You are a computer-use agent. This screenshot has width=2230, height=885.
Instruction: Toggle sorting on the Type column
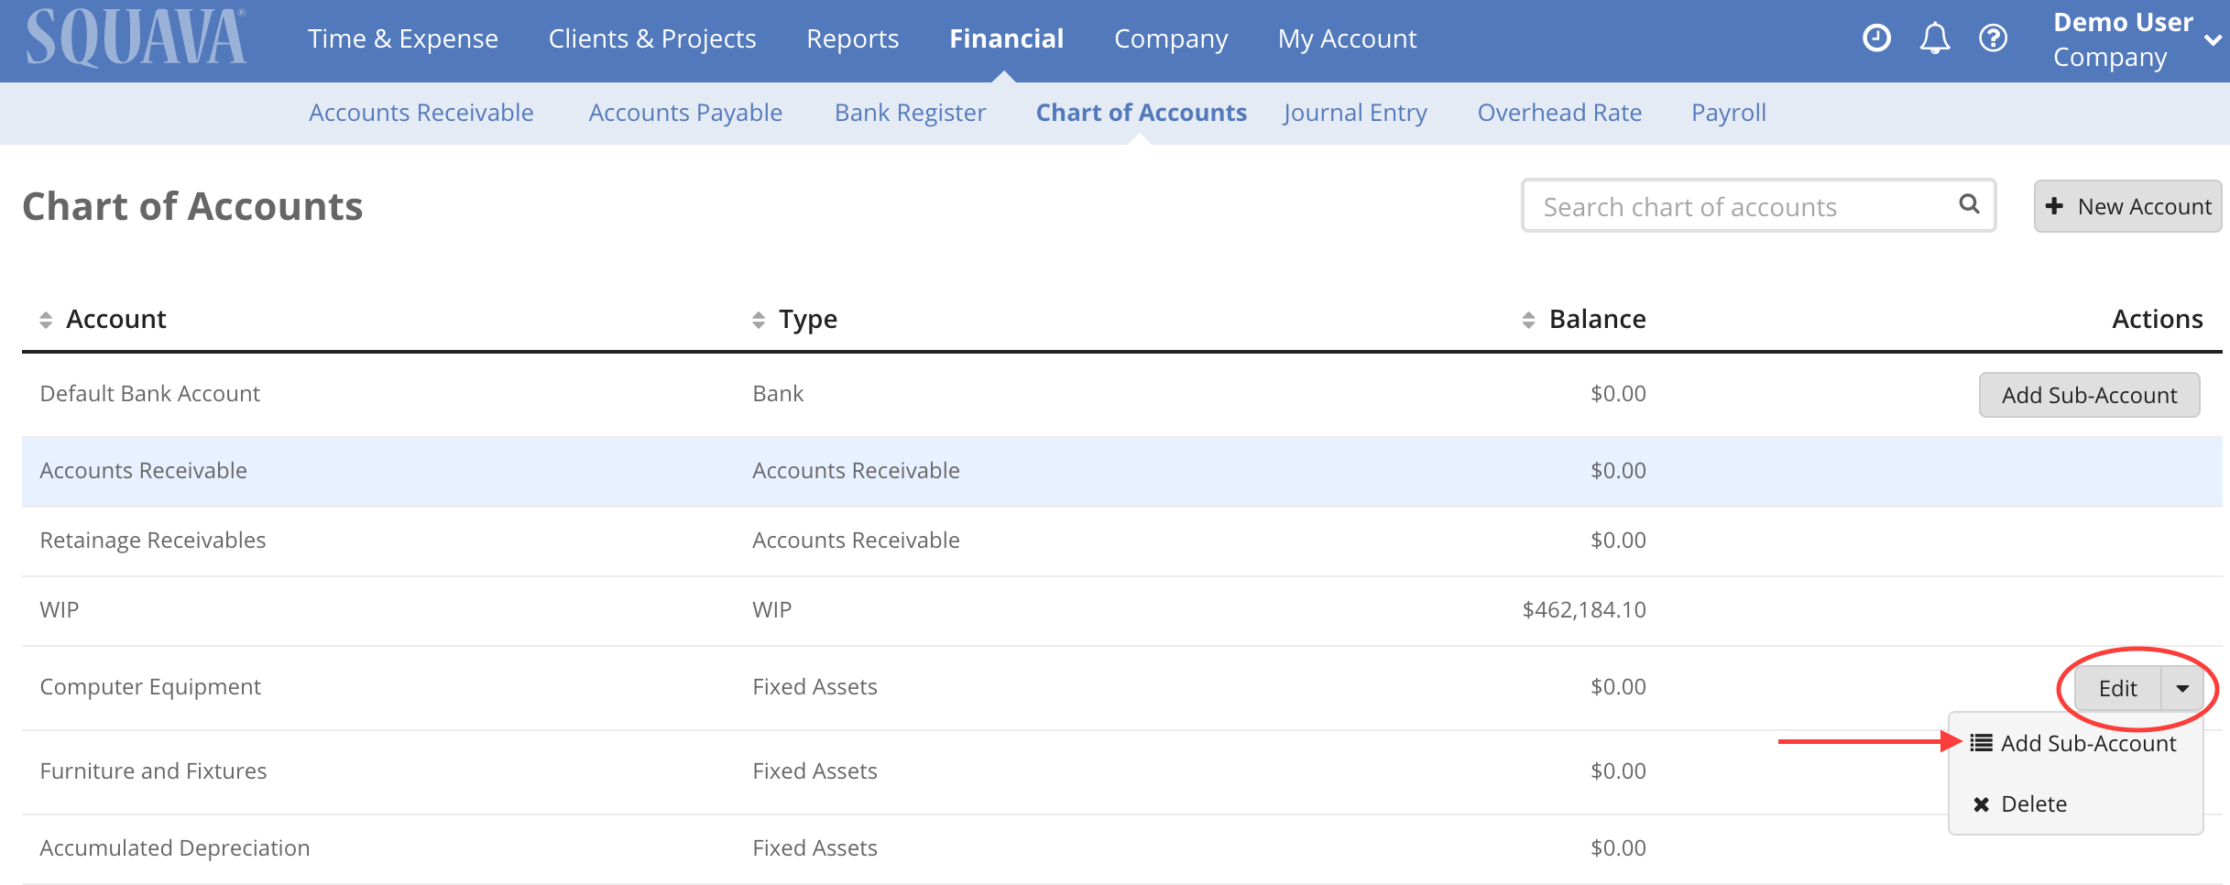[x=757, y=319]
